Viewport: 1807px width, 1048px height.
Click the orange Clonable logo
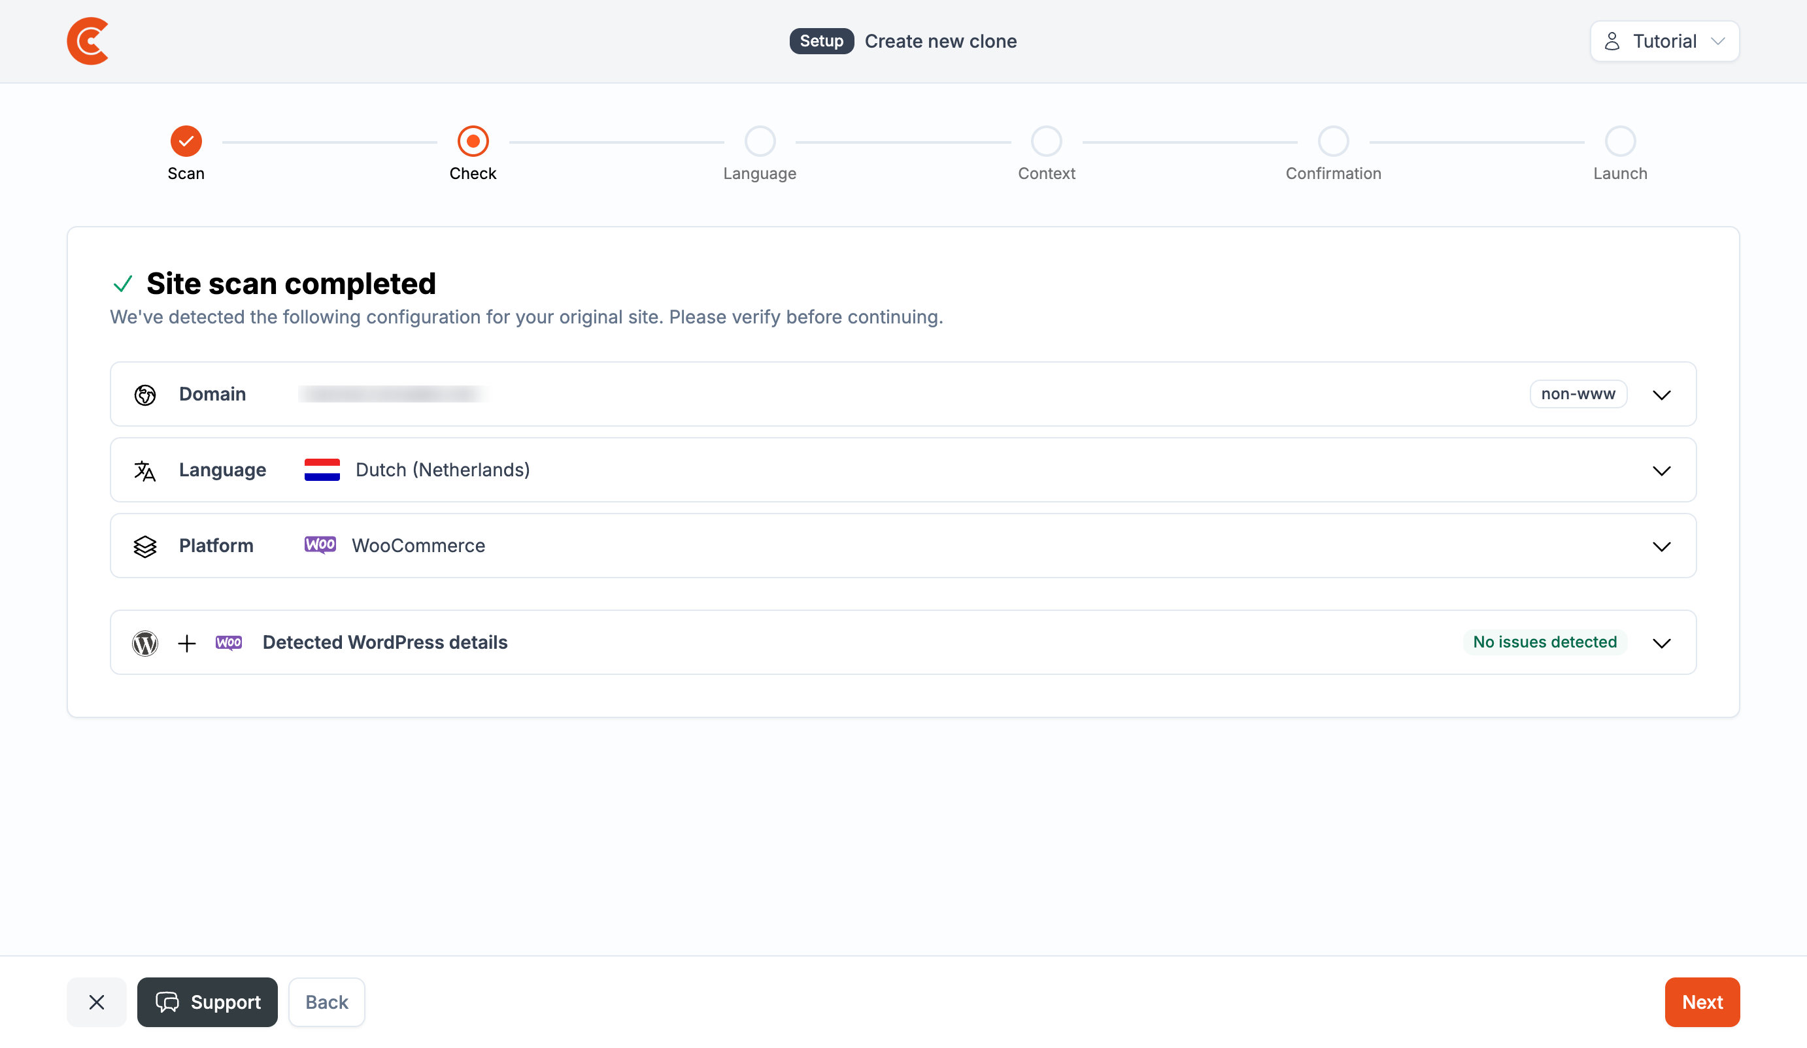pos(88,41)
